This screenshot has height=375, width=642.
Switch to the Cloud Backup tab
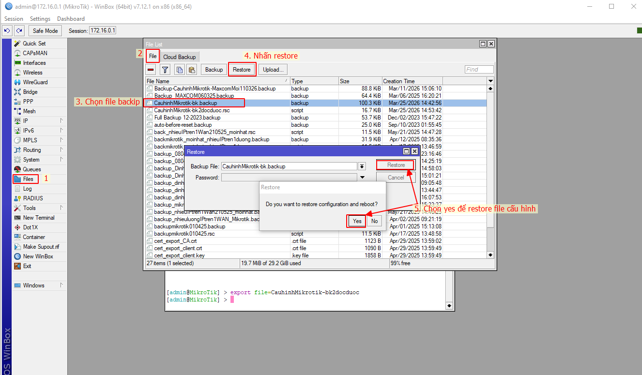point(179,56)
